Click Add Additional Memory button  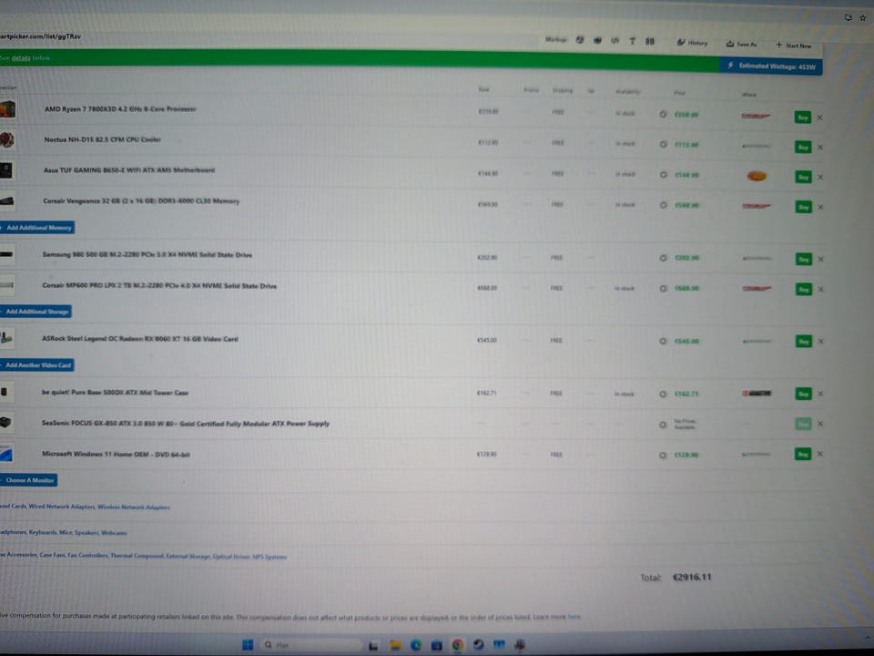click(x=36, y=228)
